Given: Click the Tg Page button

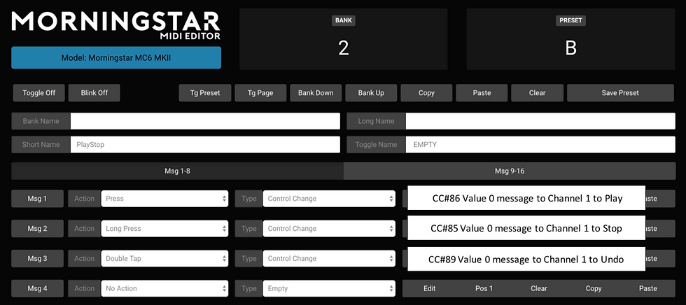Looking at the screenshot, I should tap(260, 92).
